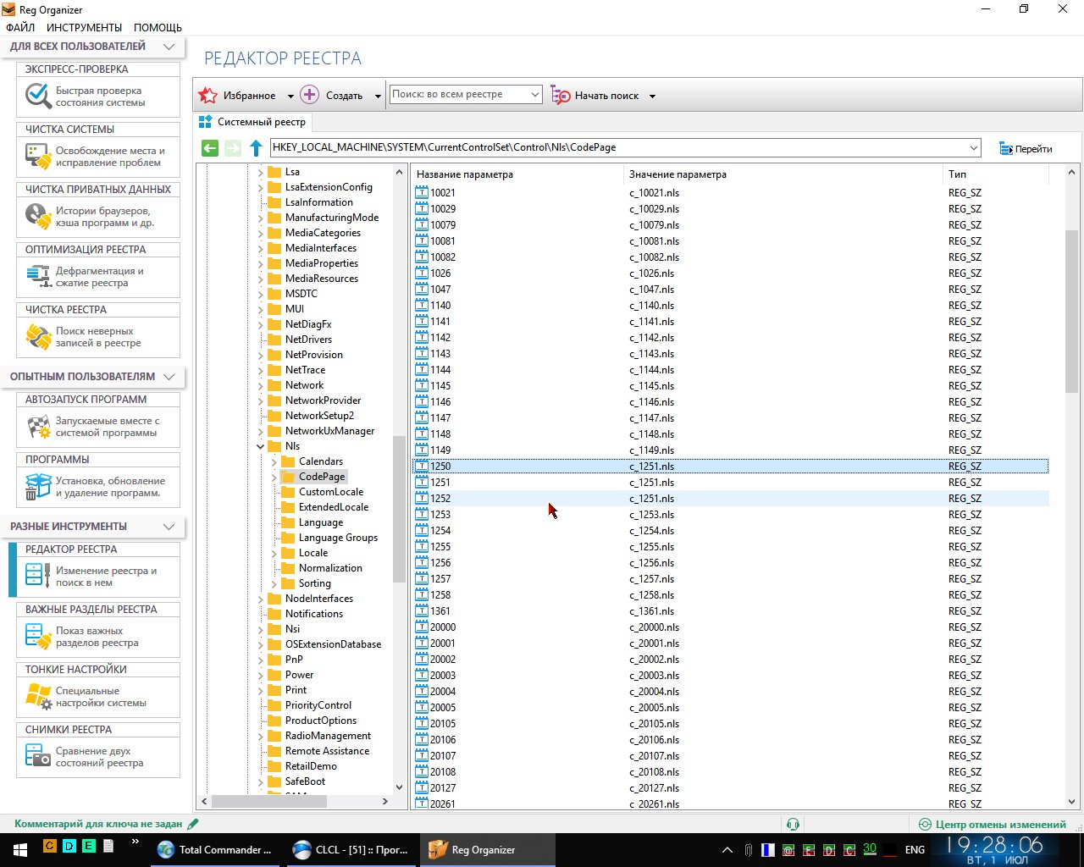1084x867 pixels.
Task: Click the Favorites star icon
Action: pos(207,96)
